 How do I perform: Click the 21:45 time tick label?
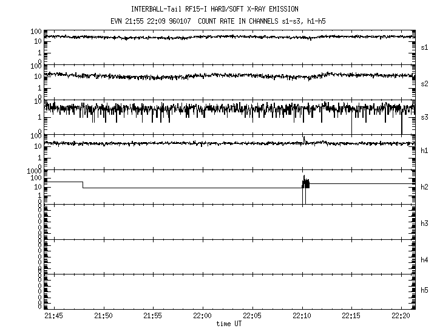tap(54, 316)
